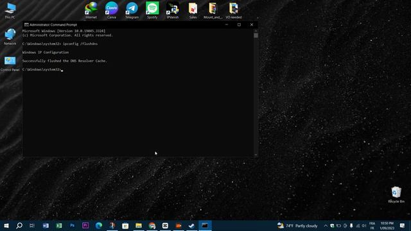
Task: Click the Command Prompt scroll down arrow
Action: [256, 155]
